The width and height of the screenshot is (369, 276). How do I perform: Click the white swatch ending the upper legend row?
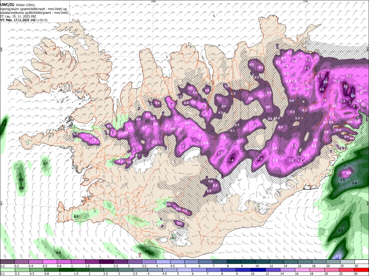click(361, 262)
